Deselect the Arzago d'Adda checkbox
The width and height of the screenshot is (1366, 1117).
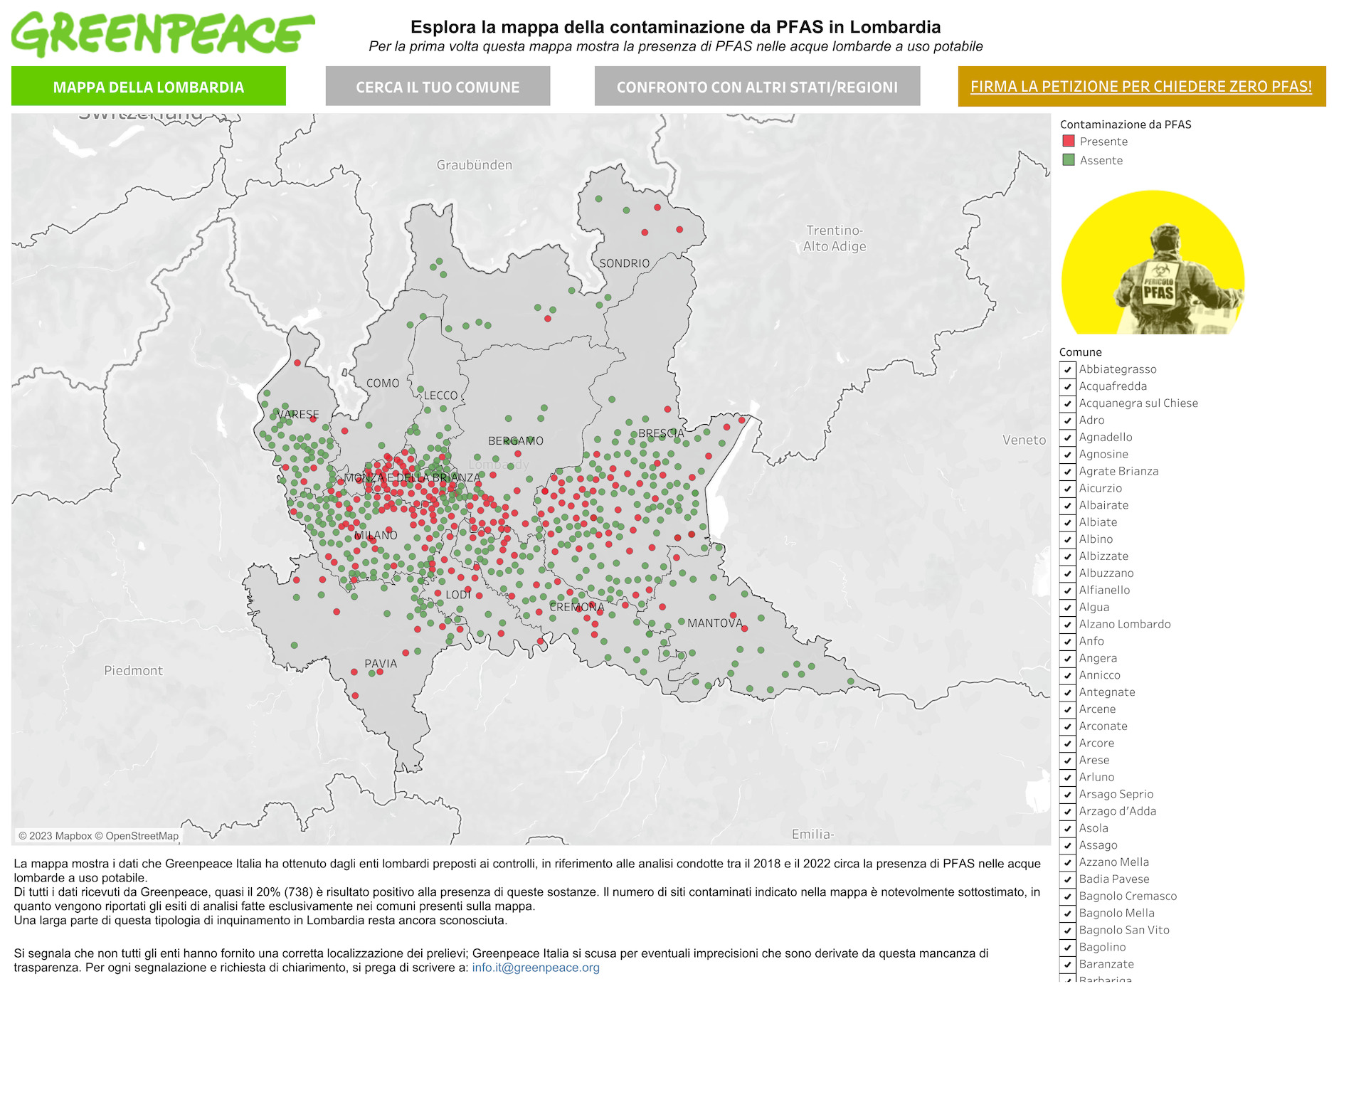[1067, 811]
